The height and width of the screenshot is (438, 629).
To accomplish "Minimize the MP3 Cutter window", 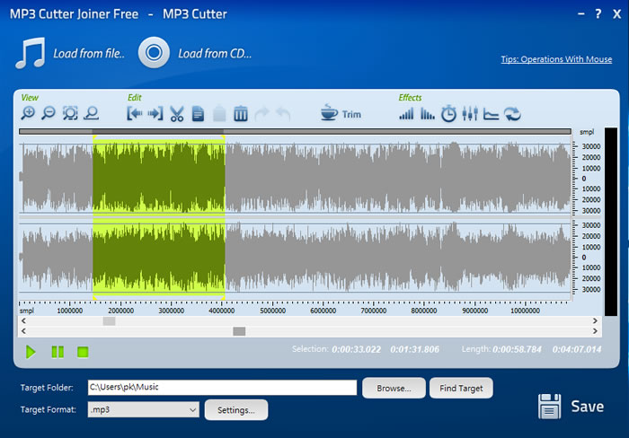I will pos(580,14).
